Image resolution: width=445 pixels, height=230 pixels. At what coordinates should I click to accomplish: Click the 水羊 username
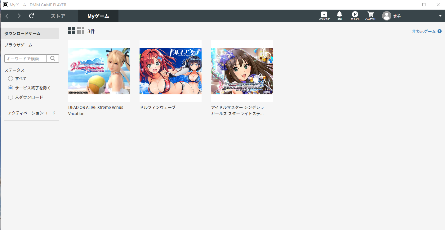pyautogui.click(x=397, y=16)
